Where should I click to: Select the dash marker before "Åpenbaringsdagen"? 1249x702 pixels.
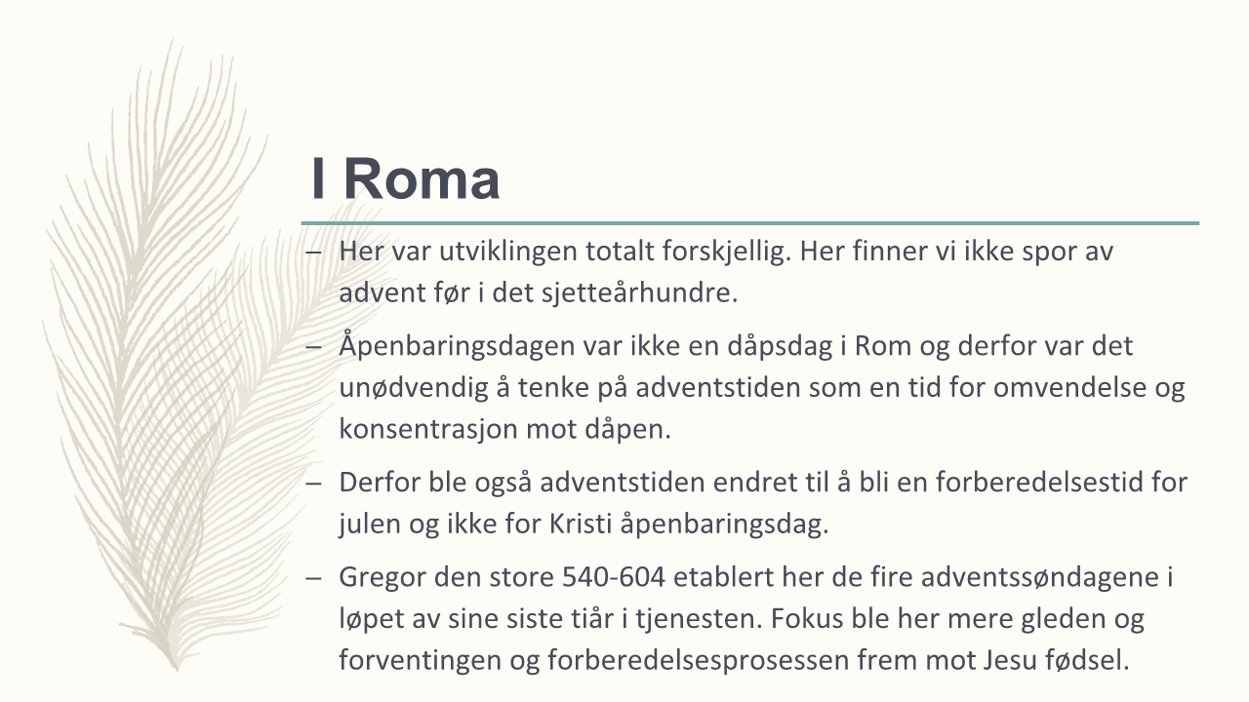click(x=313, y=346)
